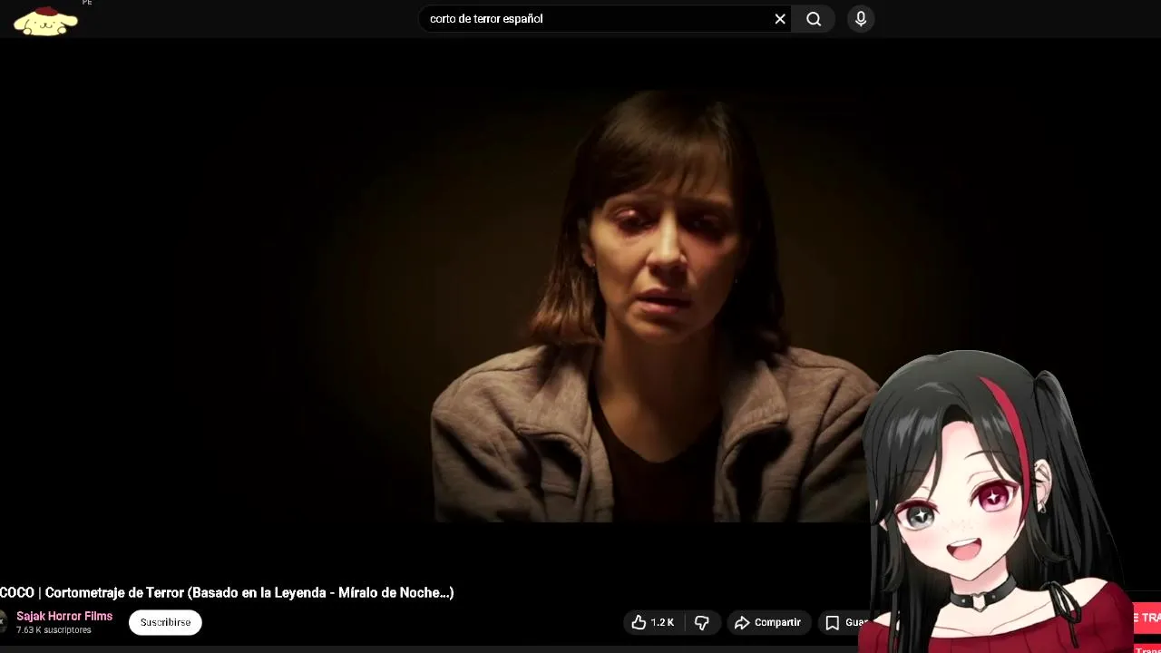This screenshot has height=653, width=1161.
Task: Subscribe with the Suscribirse button
Action: click(165, 622)
